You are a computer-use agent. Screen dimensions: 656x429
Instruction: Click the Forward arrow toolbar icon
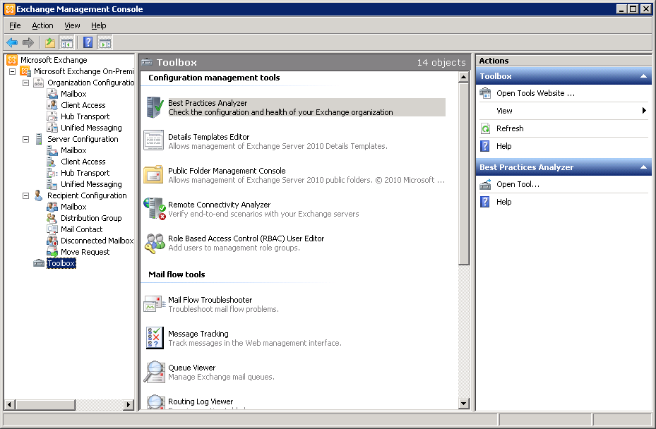click(x=28, y=42)
